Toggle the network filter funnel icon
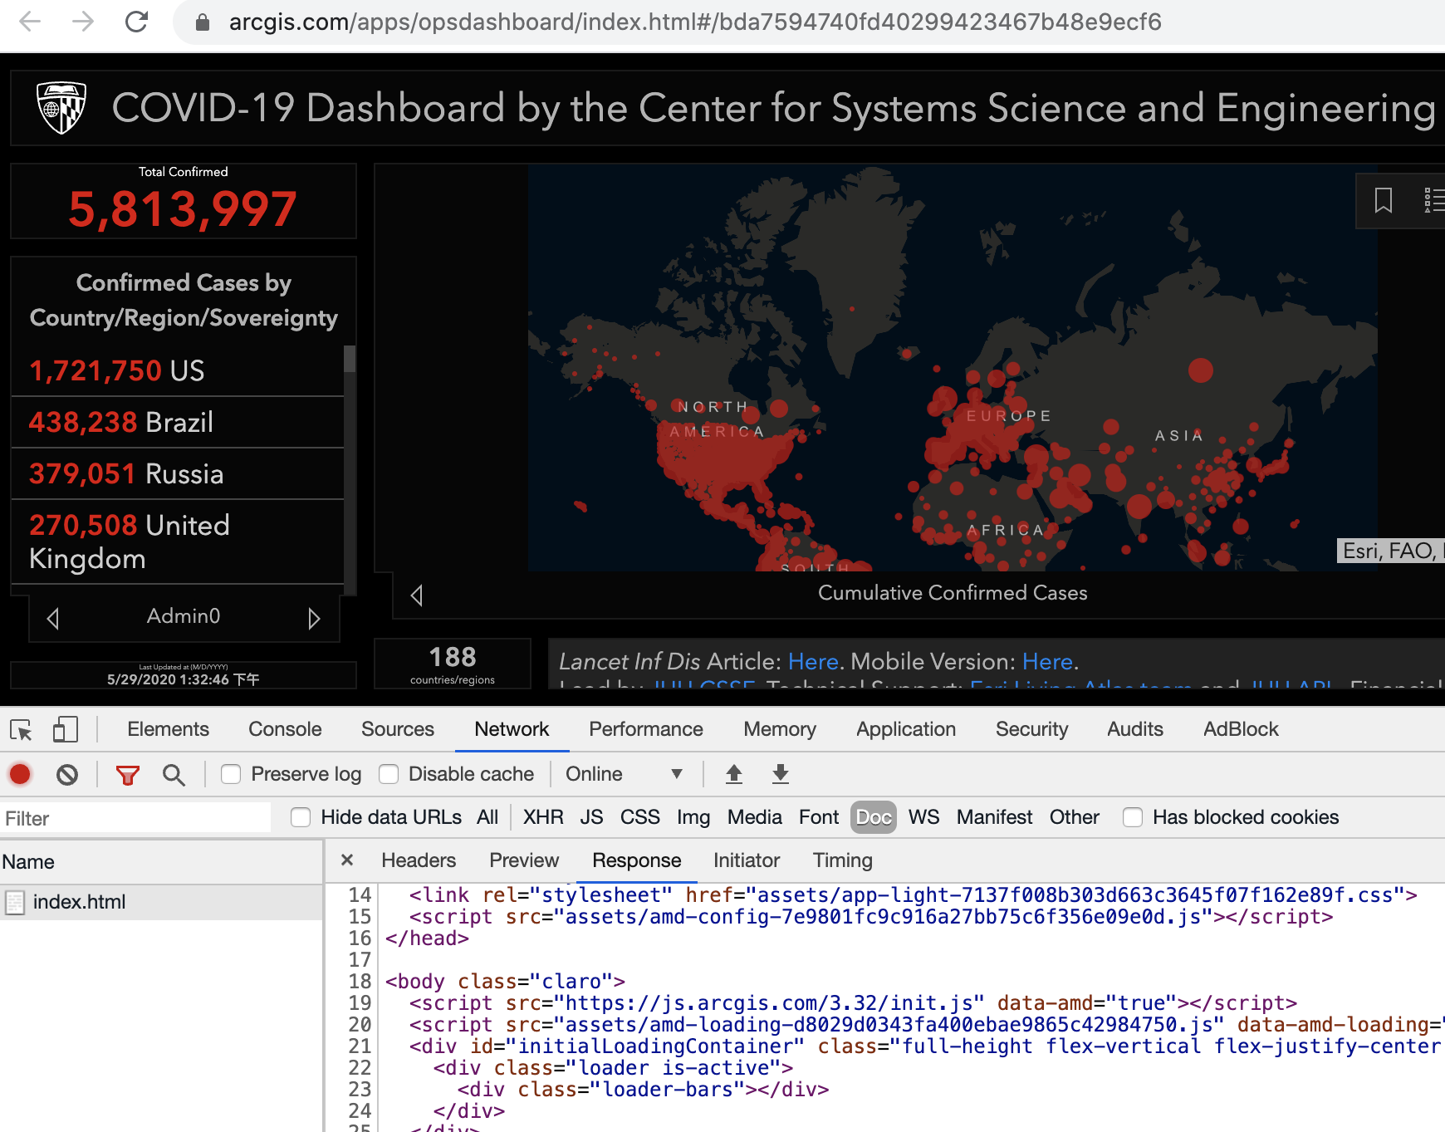1445x1132 pixels. [127, 775]
